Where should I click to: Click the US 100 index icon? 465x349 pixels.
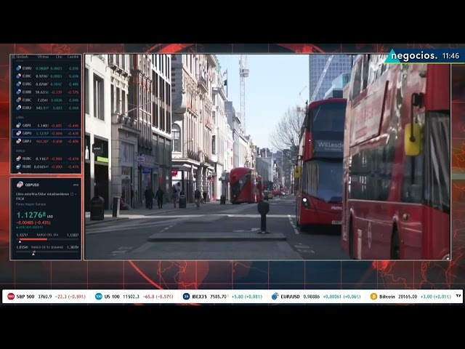(99, 297)
